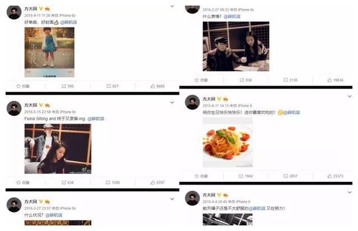The width and height of the screenshot is (358, 231).
Task: Open the @薛凯琪 mention in the album cover post
Action: (x=68, y=22)
